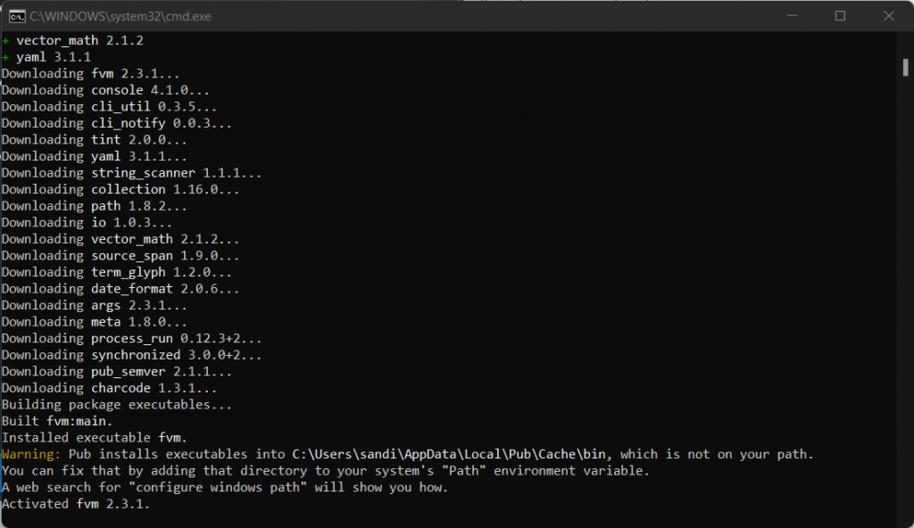
Task: Click the yellow "Warning:" text
Action: (x=31, y=454)
